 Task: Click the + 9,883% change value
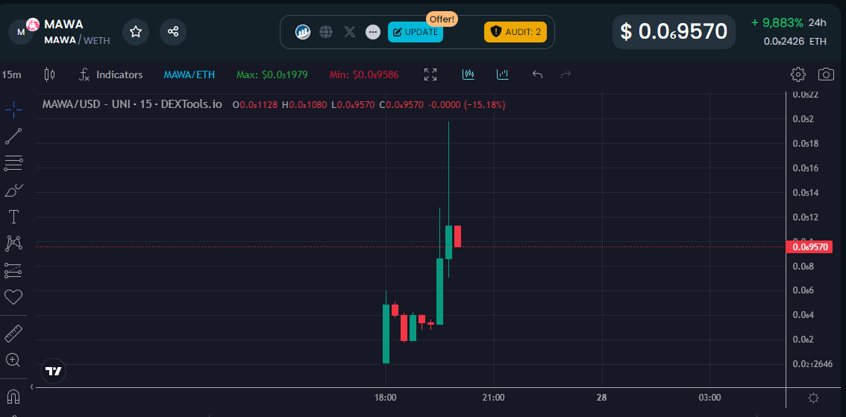pyautogui.click(x=777, y=22)
